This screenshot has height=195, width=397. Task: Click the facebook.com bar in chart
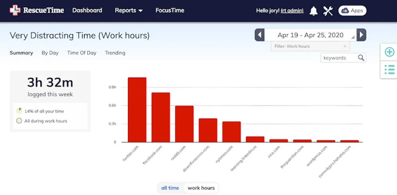click(x=161, y=117)
